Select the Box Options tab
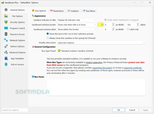This screenshot has width=154, height=114. (x=39, y=11)
